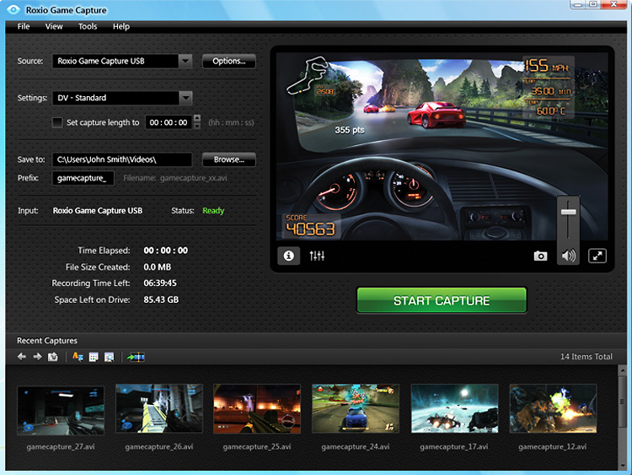Change thumbnail view mode icon
Viewport: 632px width, 475px height.
[x=94, y=357]
